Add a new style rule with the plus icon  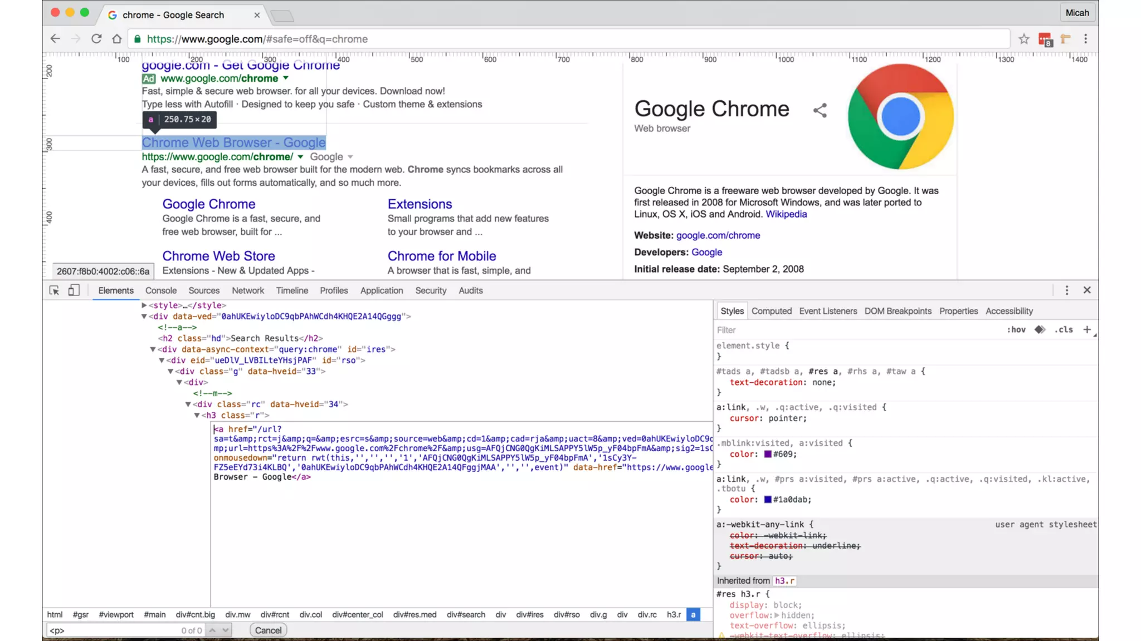1086,329
